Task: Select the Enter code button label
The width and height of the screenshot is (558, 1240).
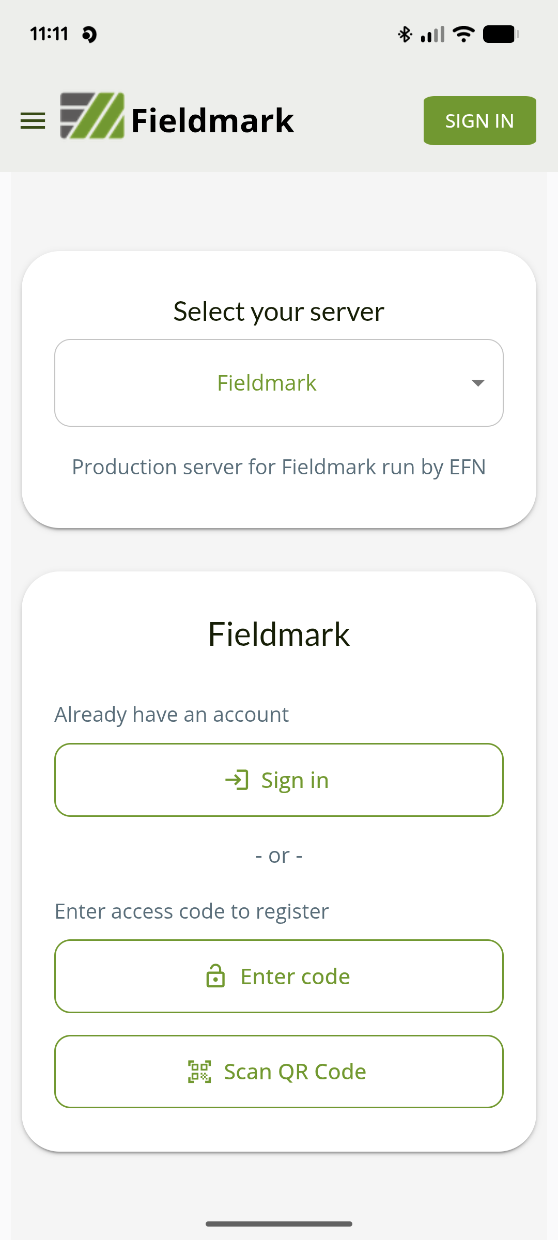Action: point(295,977)
